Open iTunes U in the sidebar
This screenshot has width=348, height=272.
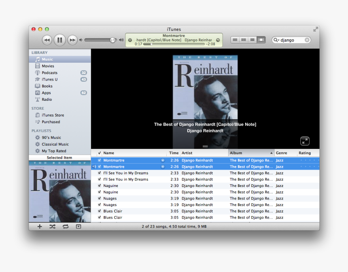(x=60, y=79)
